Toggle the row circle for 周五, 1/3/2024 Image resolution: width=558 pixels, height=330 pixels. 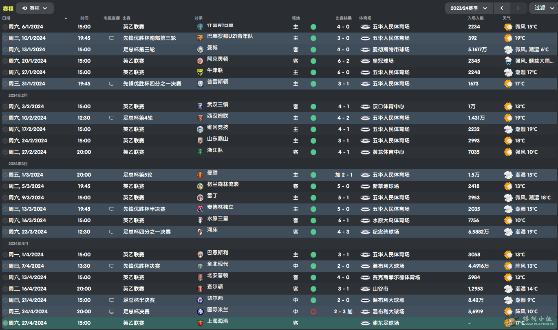point(5,175)
